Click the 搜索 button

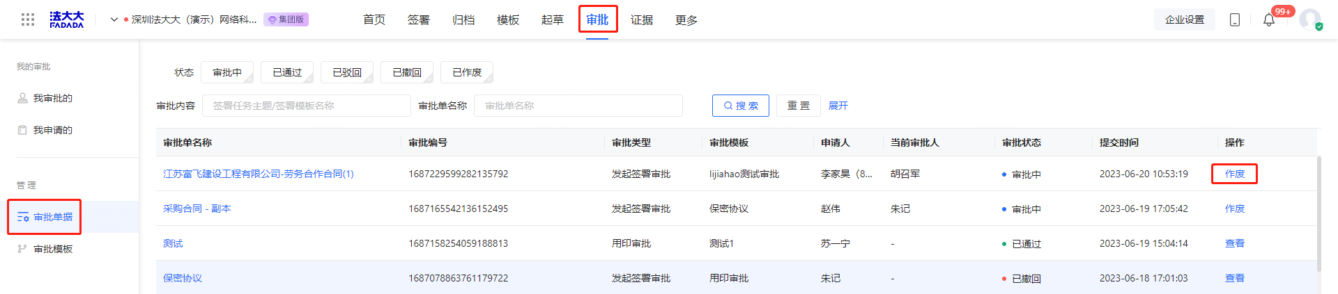741,106
